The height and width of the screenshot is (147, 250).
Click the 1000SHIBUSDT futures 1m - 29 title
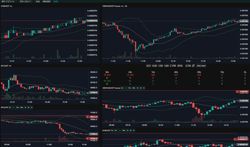tap(115, 6)
